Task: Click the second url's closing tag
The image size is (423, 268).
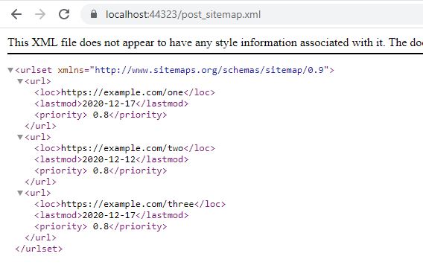Action: (40, 182)
